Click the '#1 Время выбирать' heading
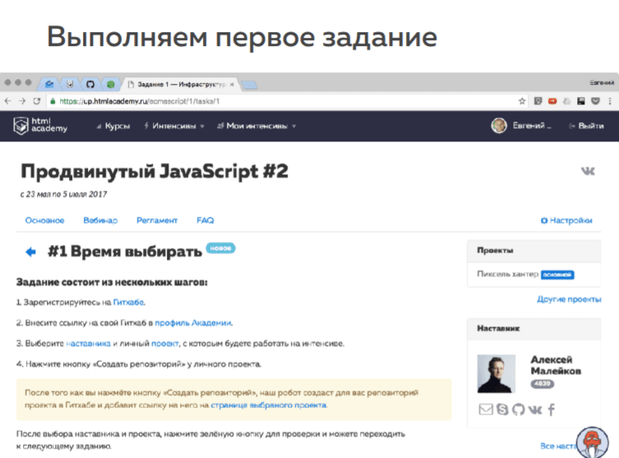 tap(125, 251)
